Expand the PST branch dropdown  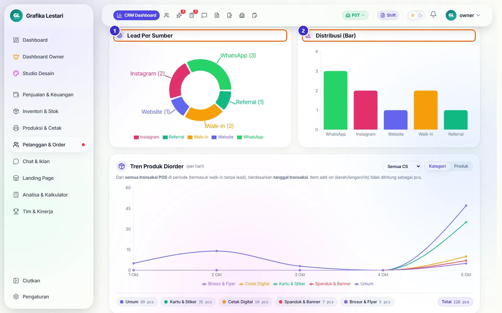[x=355, y=15]
